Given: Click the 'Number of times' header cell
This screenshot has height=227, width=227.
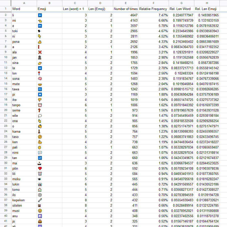Looking at the screenshot, I should tap(126, 9).
